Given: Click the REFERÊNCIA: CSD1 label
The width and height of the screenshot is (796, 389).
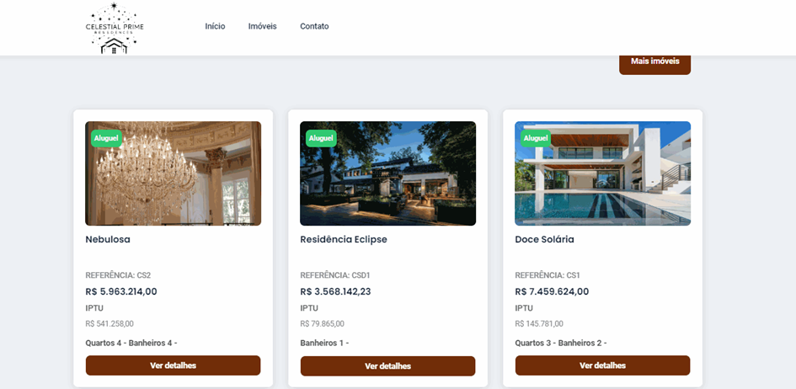Looking at the screenshot, I should (x=335, y=275).
